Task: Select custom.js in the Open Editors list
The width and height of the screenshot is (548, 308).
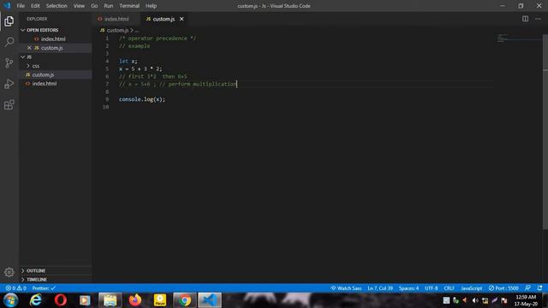Action: (x=51, y=48)
